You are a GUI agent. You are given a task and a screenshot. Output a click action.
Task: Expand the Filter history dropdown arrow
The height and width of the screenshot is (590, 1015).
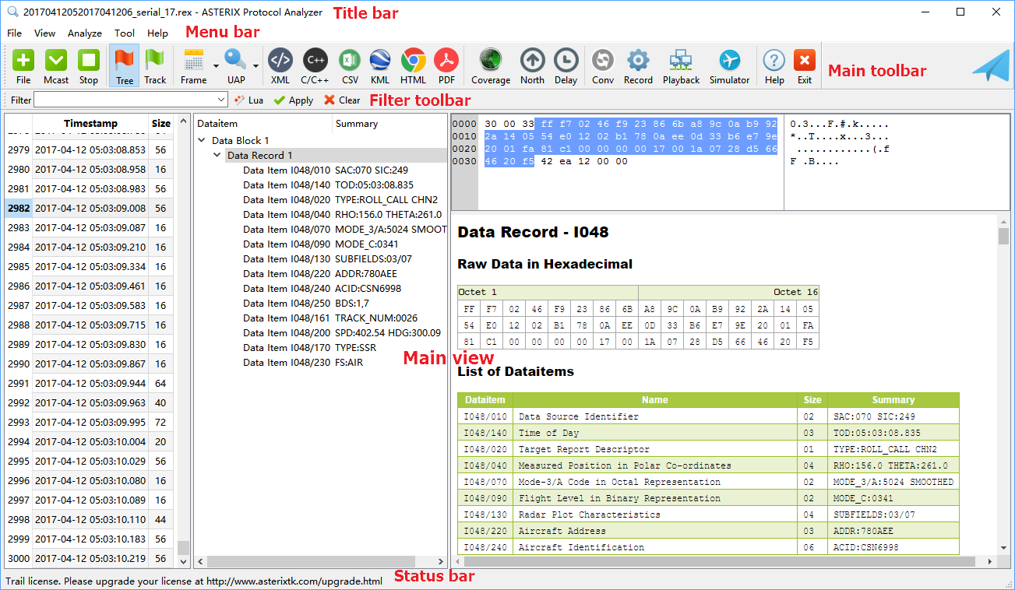click(x=221, y=100)
